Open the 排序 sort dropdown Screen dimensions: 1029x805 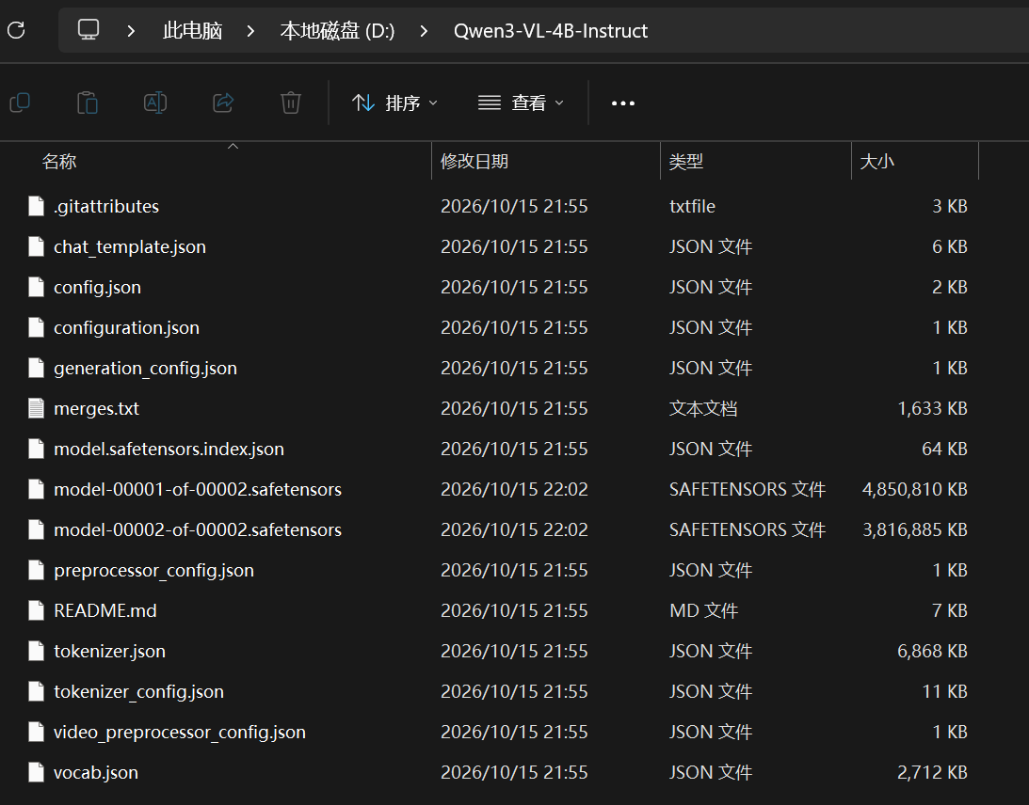(x=395, y=103)
